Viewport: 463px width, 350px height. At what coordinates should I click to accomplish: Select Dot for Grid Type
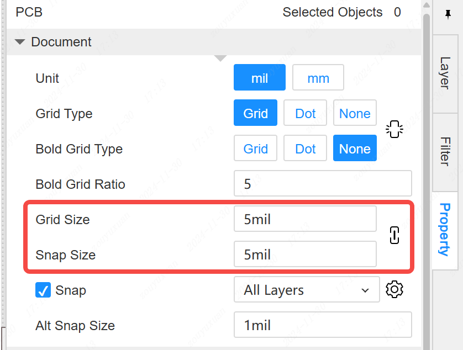305,113
